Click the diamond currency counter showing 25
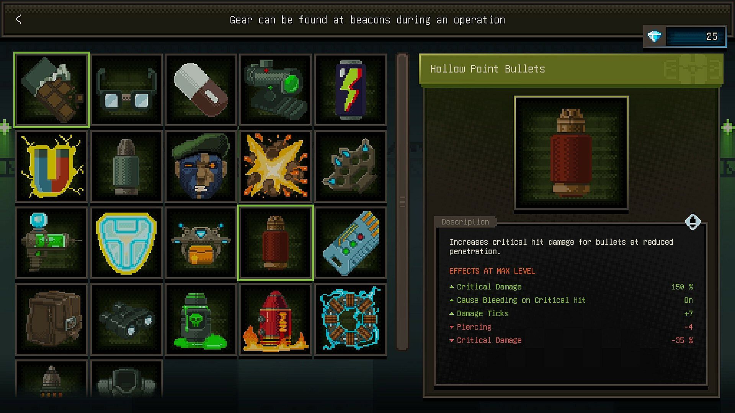 click(685, 37)
